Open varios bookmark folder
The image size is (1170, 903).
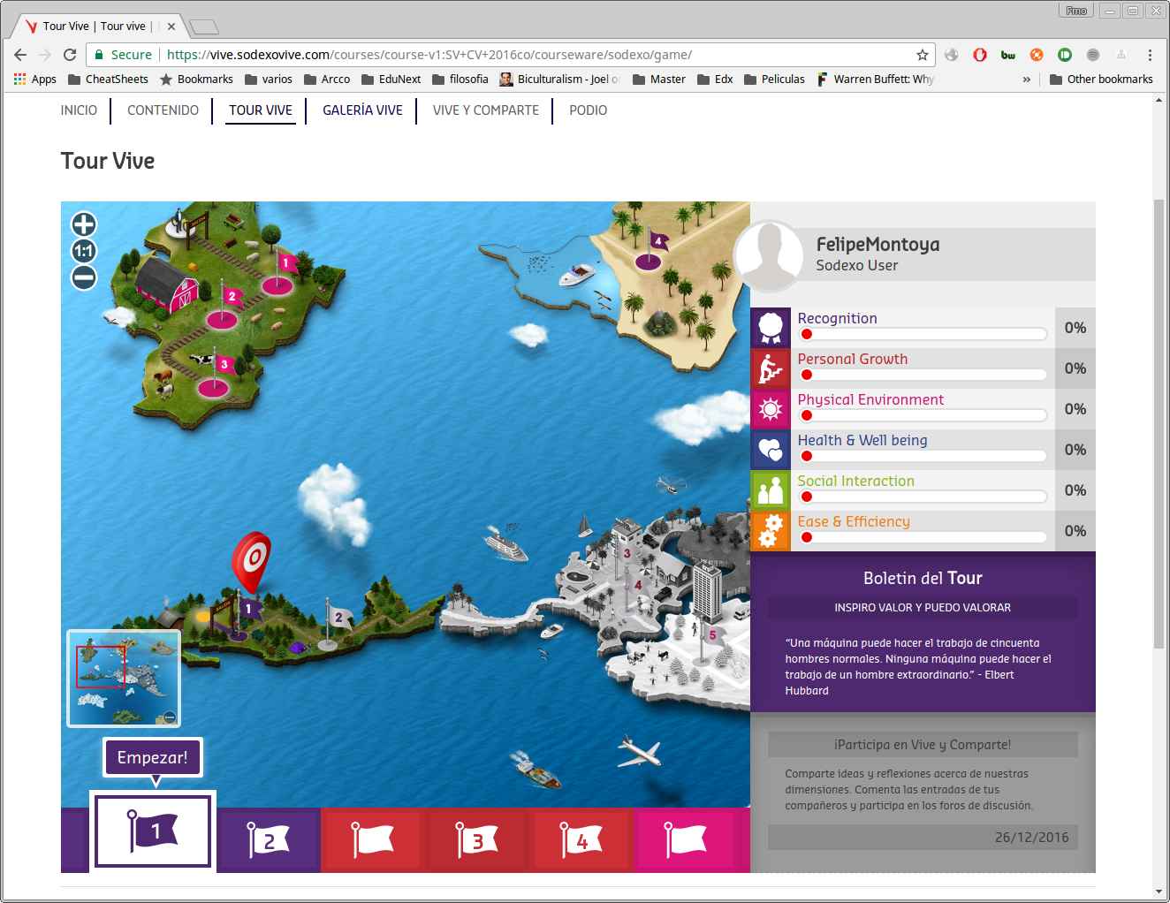click(269, 79)
